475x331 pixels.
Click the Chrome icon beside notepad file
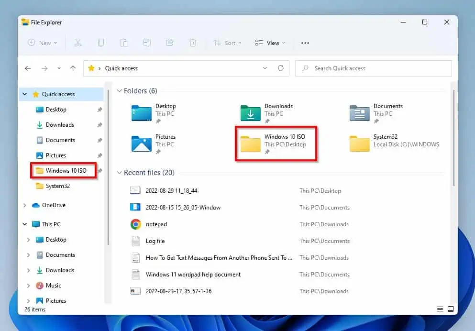pos(135,224)
